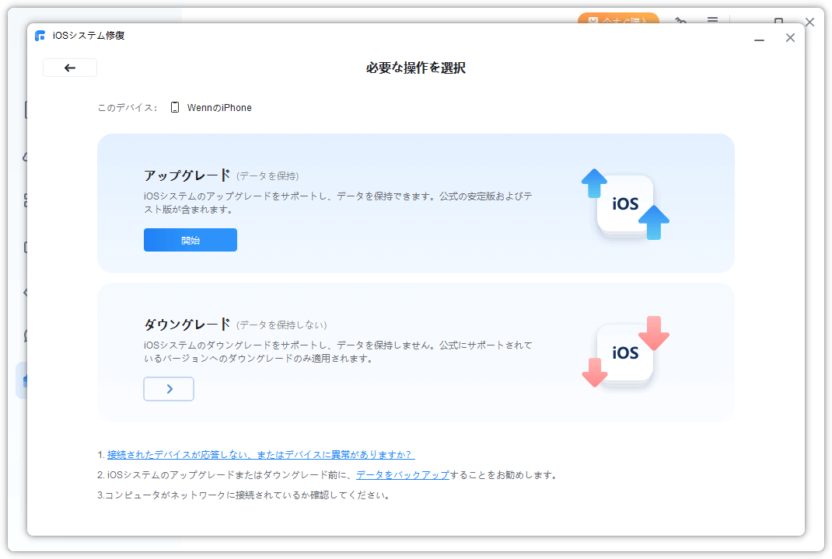Start the upgrade with the 開始 button

click(191, 240)
